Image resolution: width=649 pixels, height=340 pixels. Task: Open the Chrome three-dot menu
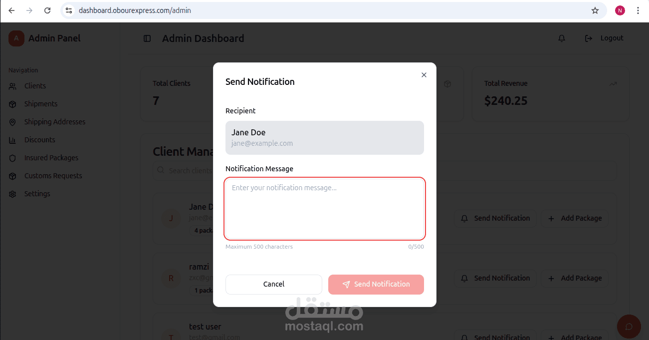tap(638, 10)
